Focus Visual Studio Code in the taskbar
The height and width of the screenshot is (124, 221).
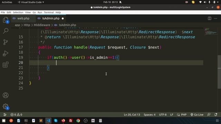pos(48,121)
